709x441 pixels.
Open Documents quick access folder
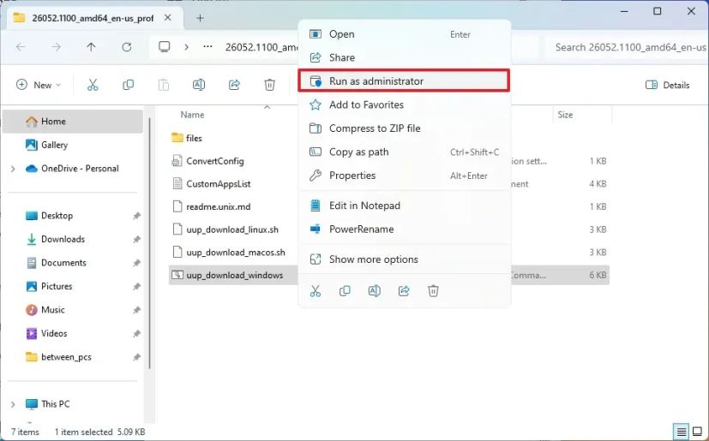coord(73,263)
